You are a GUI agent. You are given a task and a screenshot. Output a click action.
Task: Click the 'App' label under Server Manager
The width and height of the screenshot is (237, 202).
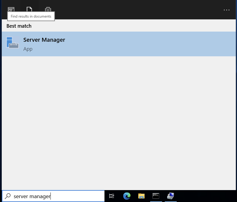28,49
